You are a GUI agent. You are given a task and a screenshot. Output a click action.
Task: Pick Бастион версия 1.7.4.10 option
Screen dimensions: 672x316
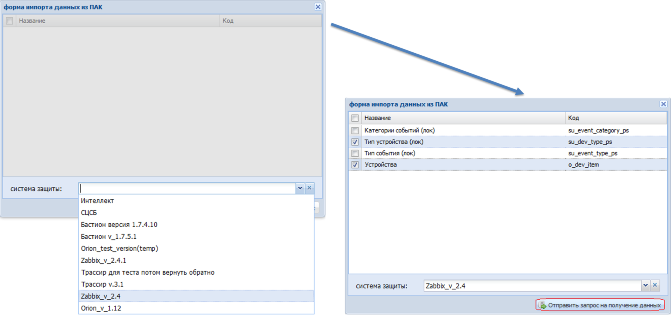tap(196, 225)
